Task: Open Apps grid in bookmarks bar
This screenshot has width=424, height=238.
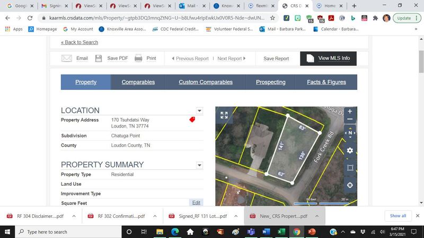Action: click(x=14, y=29)
